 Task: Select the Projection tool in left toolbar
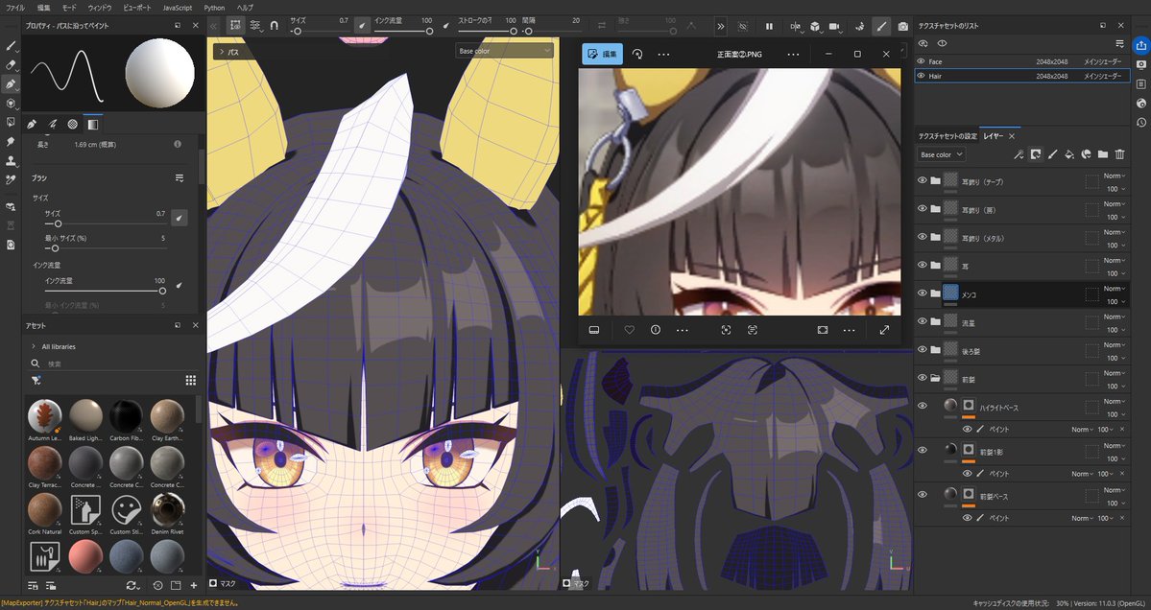coord(11,104)
